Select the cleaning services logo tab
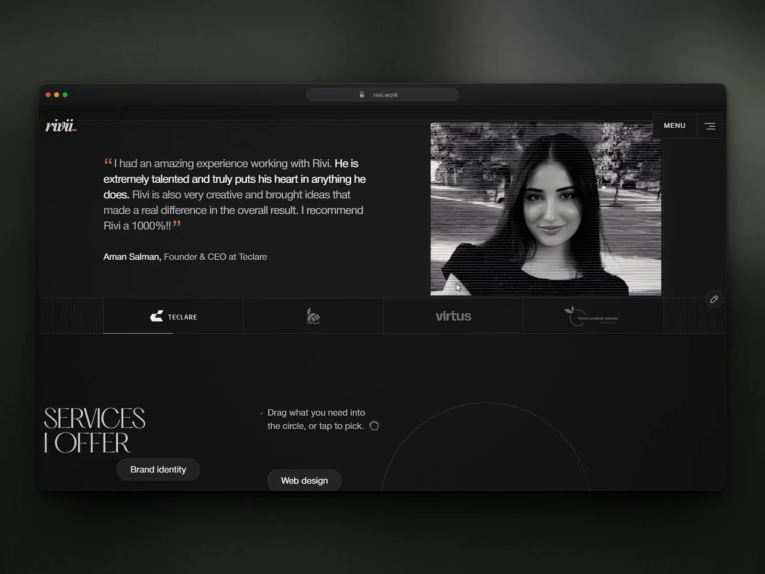The height and width of the screenshot is (574, 765). (x=593, y=316)
